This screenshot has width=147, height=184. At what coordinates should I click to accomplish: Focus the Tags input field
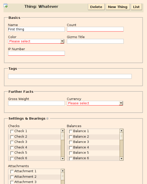pyautogui.click(x=70, y=76)
